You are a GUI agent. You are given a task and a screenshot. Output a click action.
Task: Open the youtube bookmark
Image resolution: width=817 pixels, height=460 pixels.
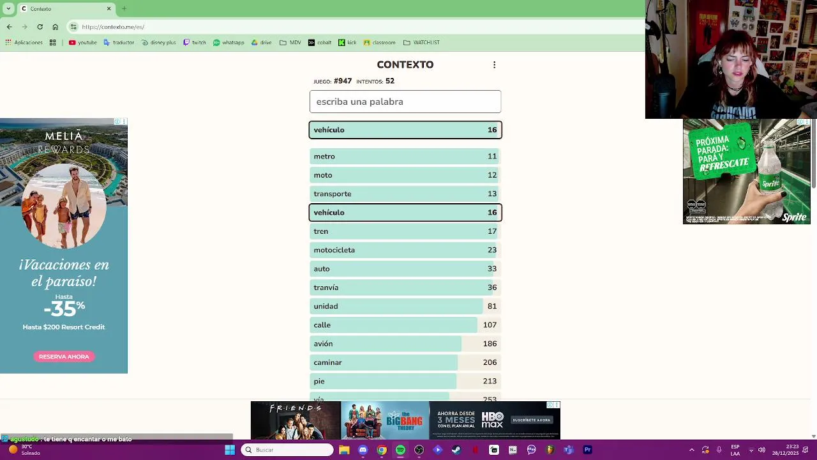tap(82, 43)
